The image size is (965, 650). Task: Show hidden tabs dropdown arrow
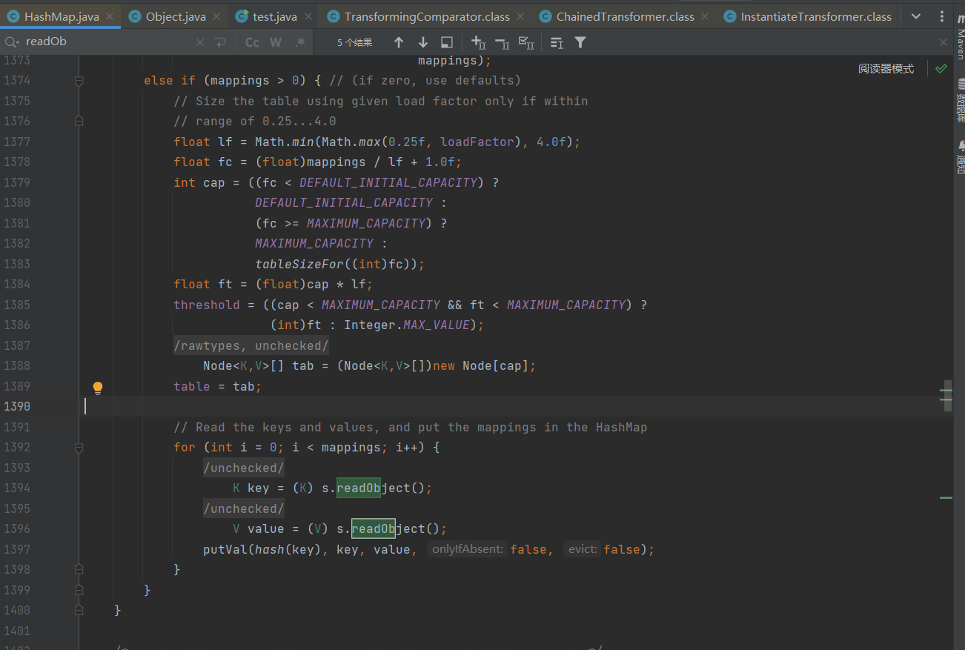[x=917, y=16]
